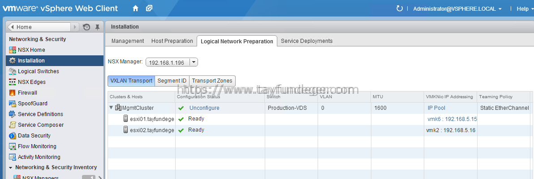Click the navigator forward arrow
Viewport: 534px width, 179px height.
(75, 27)
